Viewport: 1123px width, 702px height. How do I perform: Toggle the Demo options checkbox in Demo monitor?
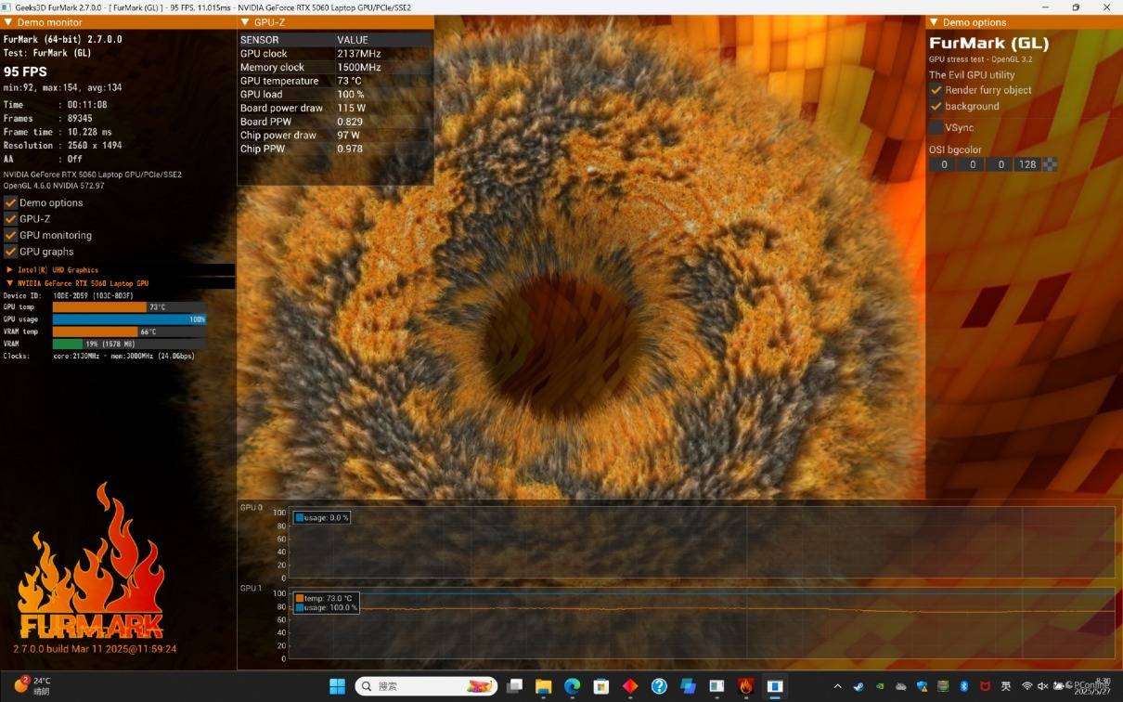click(10, 202)
